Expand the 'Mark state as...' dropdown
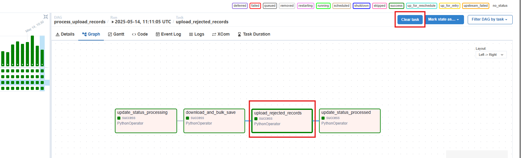This screenshot has height=158, width=521. pos(444,19)
